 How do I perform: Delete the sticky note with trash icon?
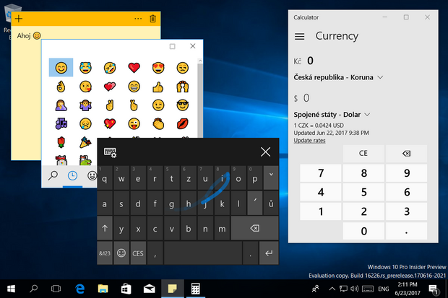point(153,19)
